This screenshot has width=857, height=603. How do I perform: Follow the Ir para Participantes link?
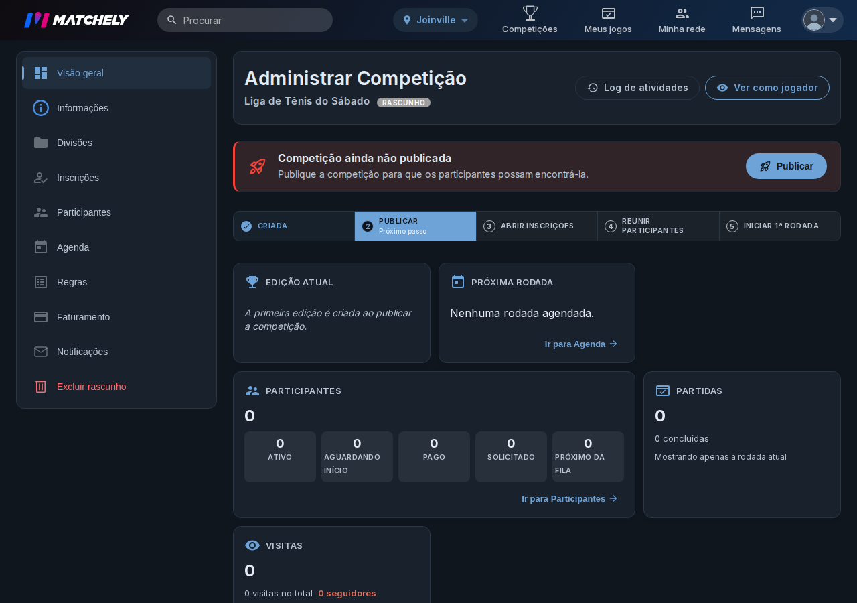pos(570,498)
